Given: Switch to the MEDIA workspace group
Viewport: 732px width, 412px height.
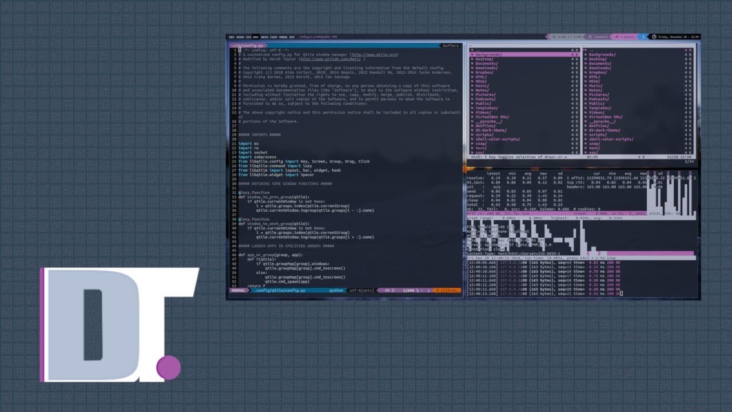Looking at the screenshot, I should coord(283,37).
